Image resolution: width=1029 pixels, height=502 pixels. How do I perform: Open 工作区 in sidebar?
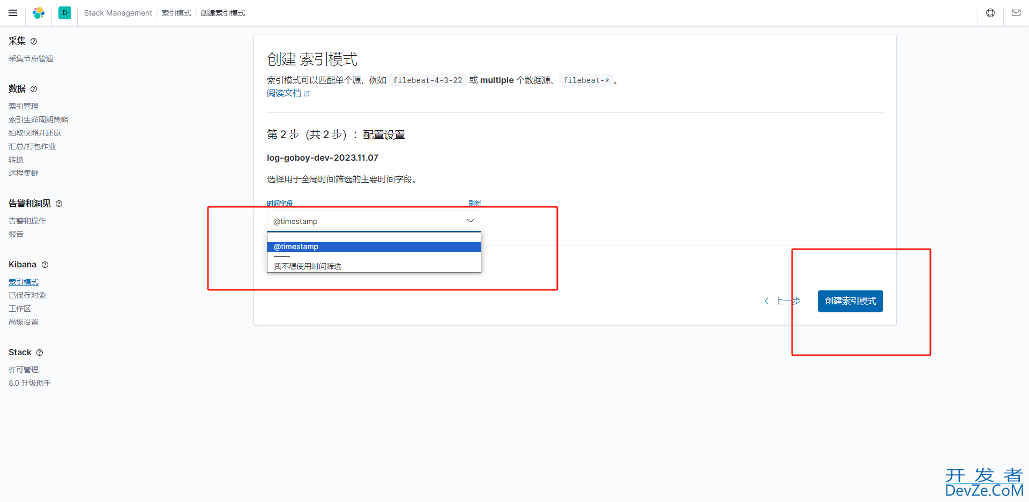point(20,309)
